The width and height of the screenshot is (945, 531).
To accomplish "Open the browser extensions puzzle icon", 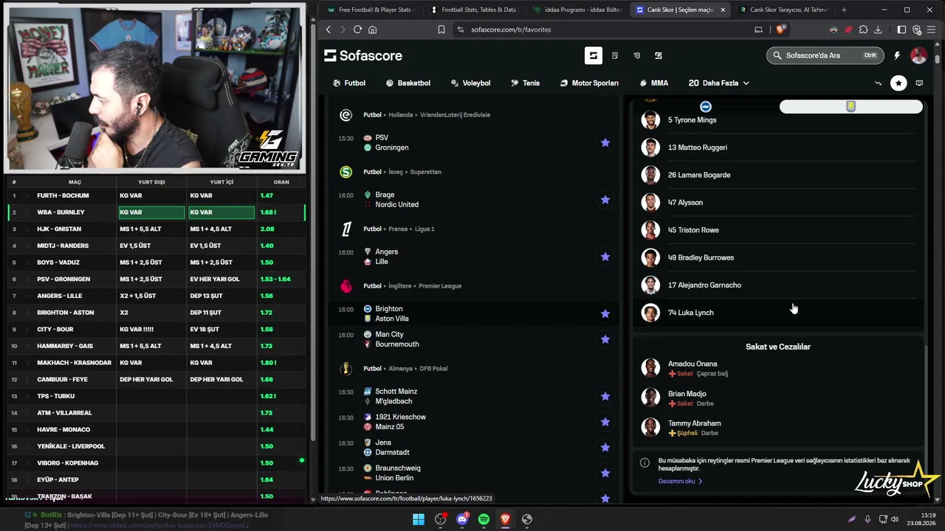I will click(863, 29).
